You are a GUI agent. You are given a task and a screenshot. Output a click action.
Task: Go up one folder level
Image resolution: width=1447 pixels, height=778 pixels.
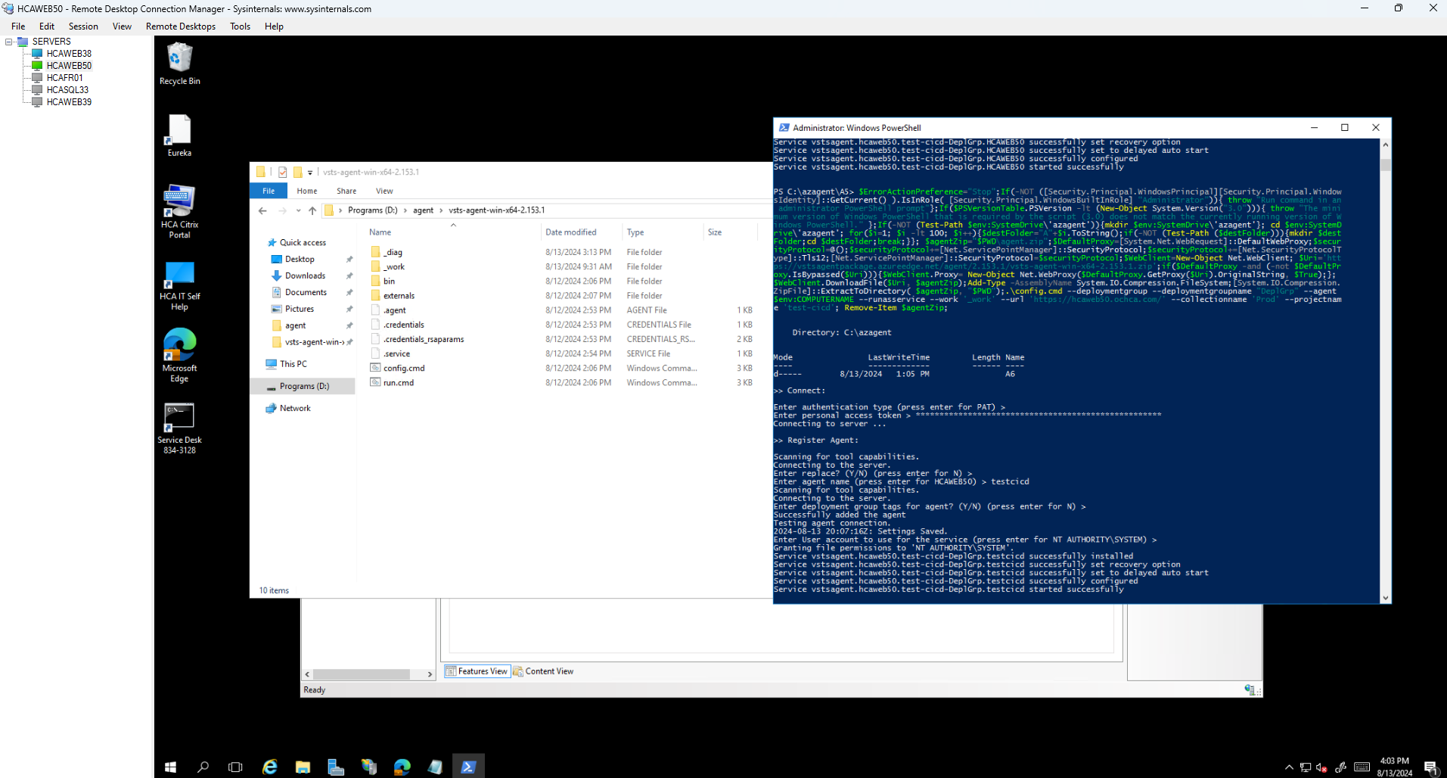(x=312, y=210)
